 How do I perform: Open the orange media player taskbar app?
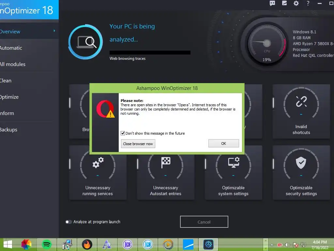[x=168, y=244]
